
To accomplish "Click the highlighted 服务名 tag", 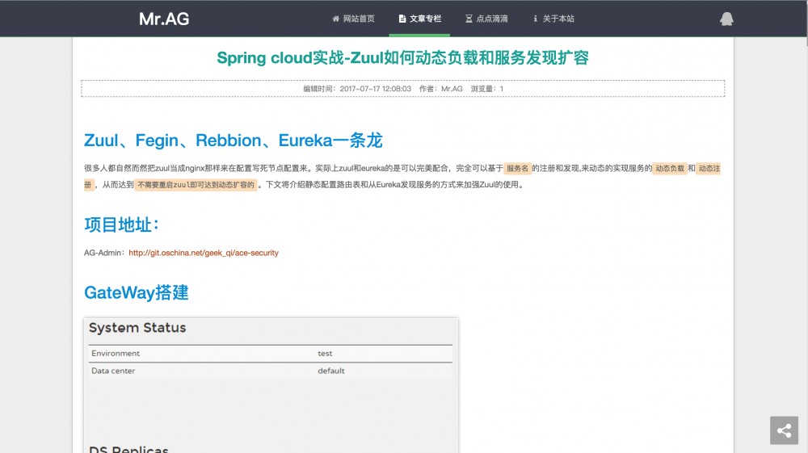I will (517, 168).
